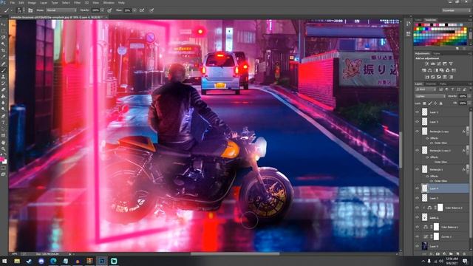Switch to the Channels tab
473x266 pixels.
coord(431,83)
